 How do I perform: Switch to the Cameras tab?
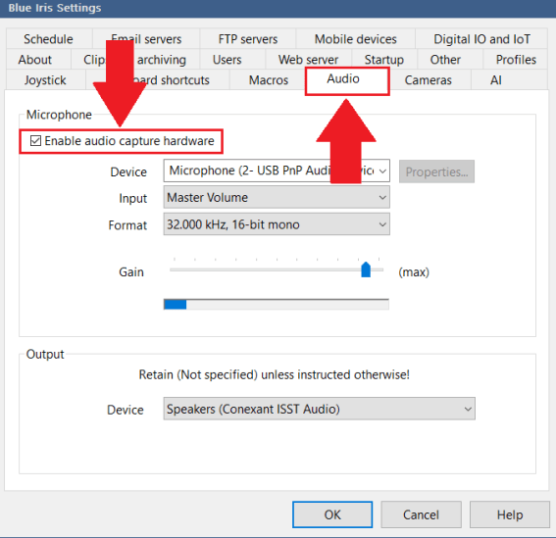[x=428, y=80]
